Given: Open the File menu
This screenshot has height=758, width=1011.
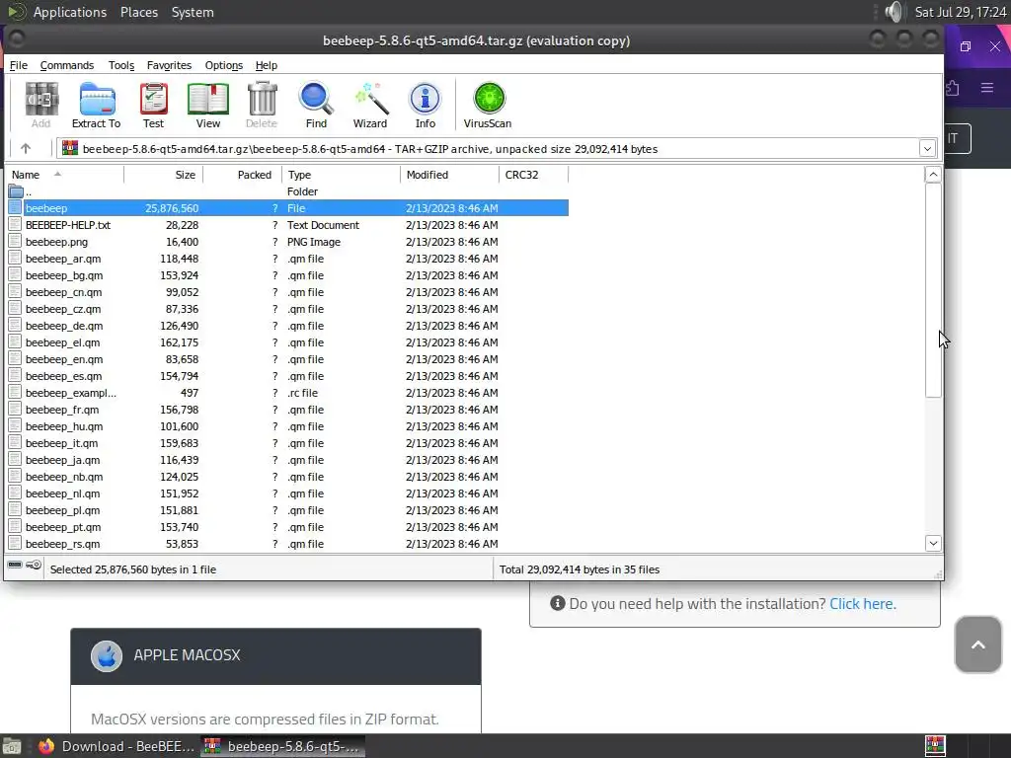Looking at the screenshot, I should [x=18, y=65].
